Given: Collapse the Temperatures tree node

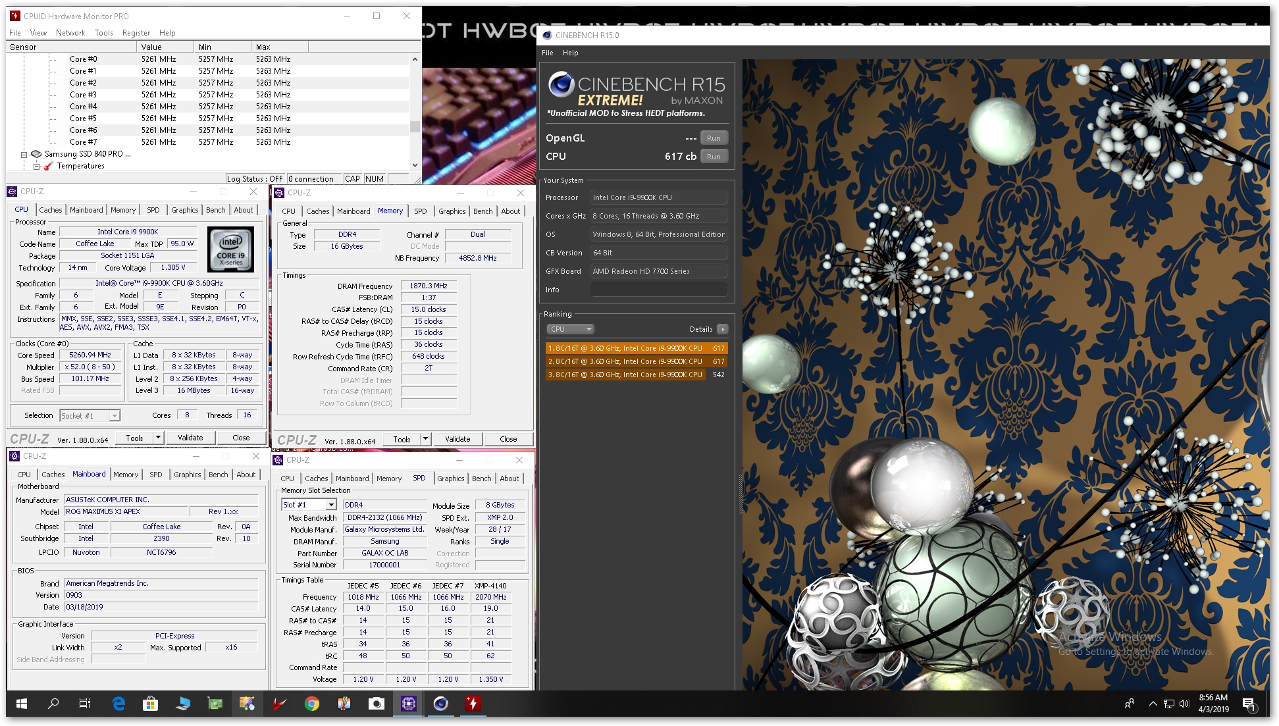Looking at the screenshot, I should (x=36, y=167).
